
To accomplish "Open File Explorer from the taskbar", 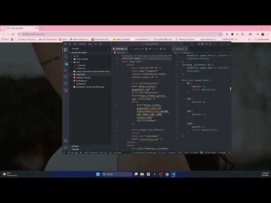I will point(142,174).
